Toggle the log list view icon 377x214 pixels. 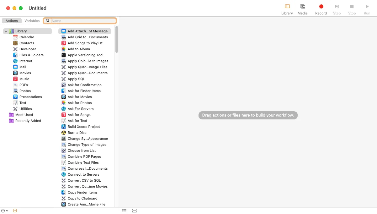(124, 211)
